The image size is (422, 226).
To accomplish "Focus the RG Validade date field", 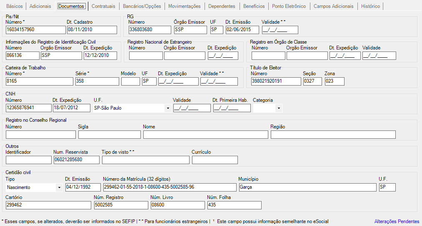I will pyautogui.click(x=280, y=30).
